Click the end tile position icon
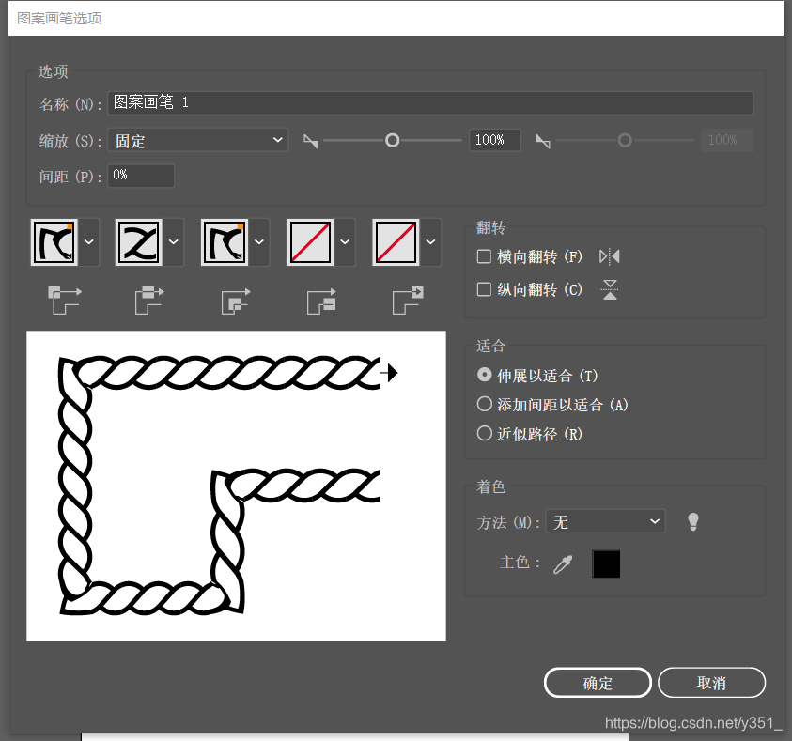792x741 pixels. pos(408,300)
